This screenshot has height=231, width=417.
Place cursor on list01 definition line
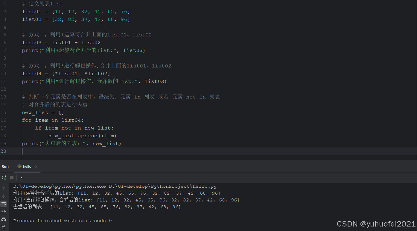[76, 12]
